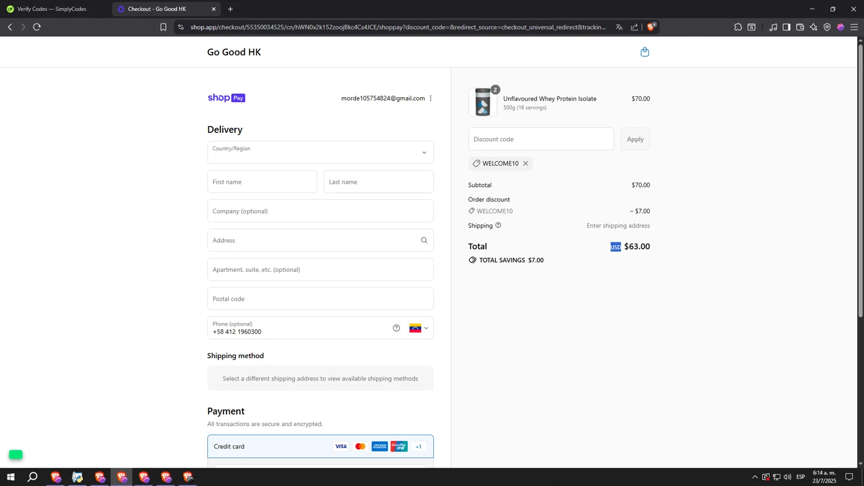Show additional card types with +1
The width and height of the screenshot is (864, 486).
tap(419, 446)
